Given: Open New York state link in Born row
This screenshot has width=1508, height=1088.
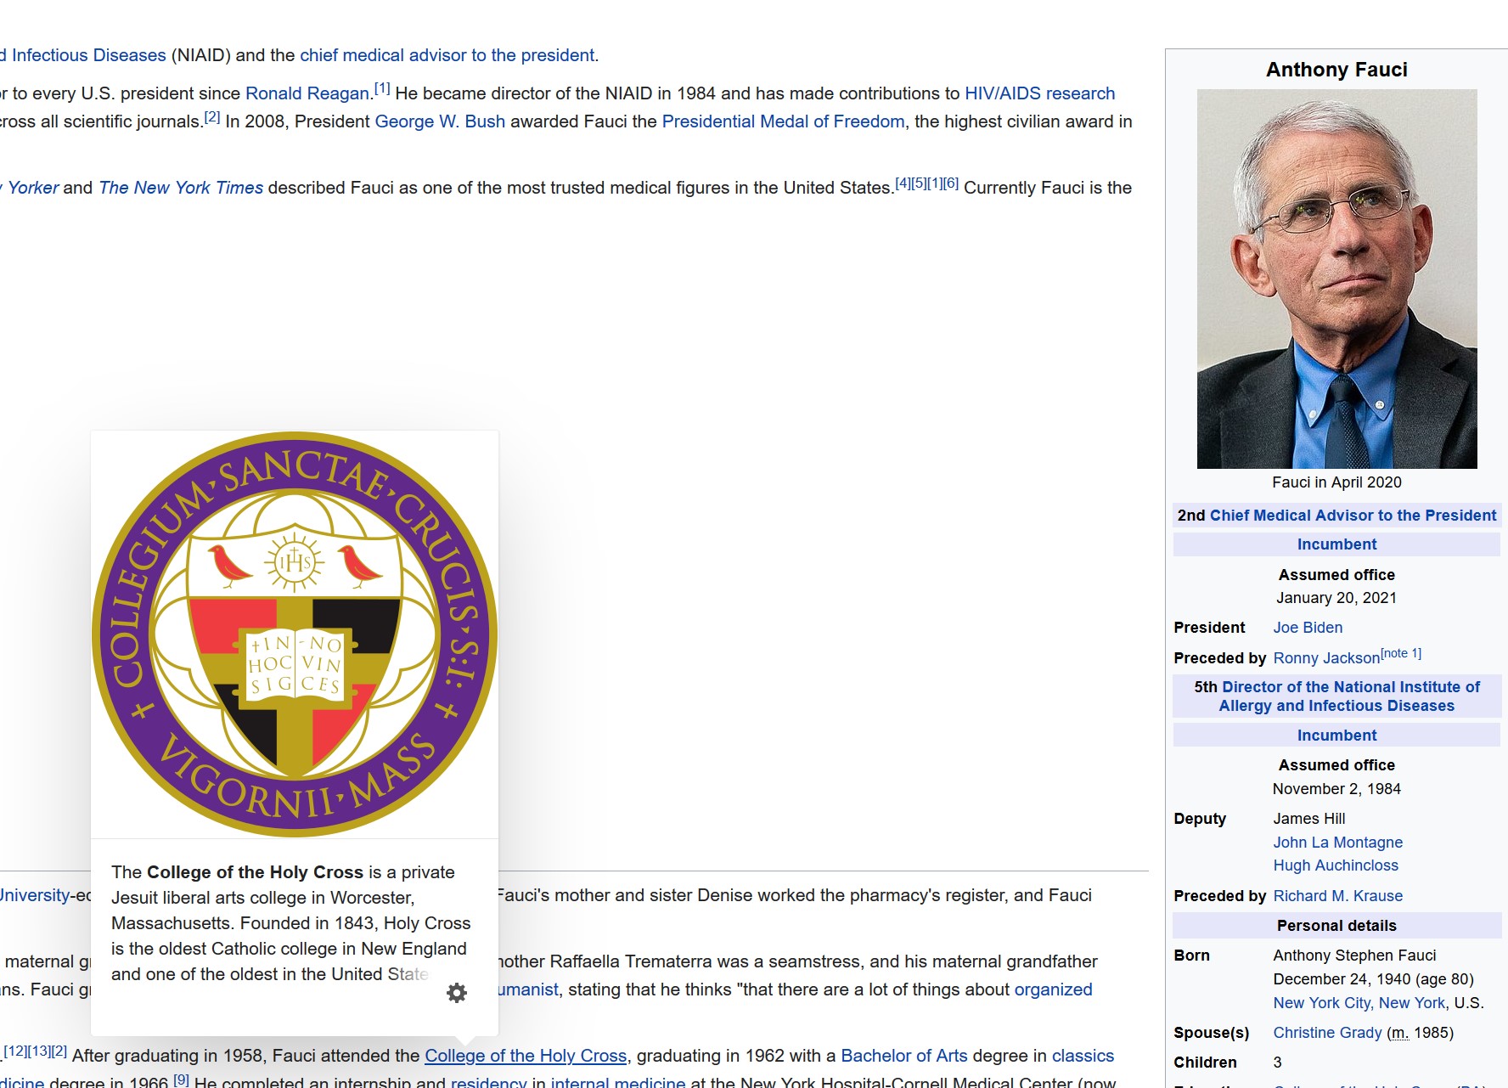Looking at the screenshot, I should tap(1411, 1003).
